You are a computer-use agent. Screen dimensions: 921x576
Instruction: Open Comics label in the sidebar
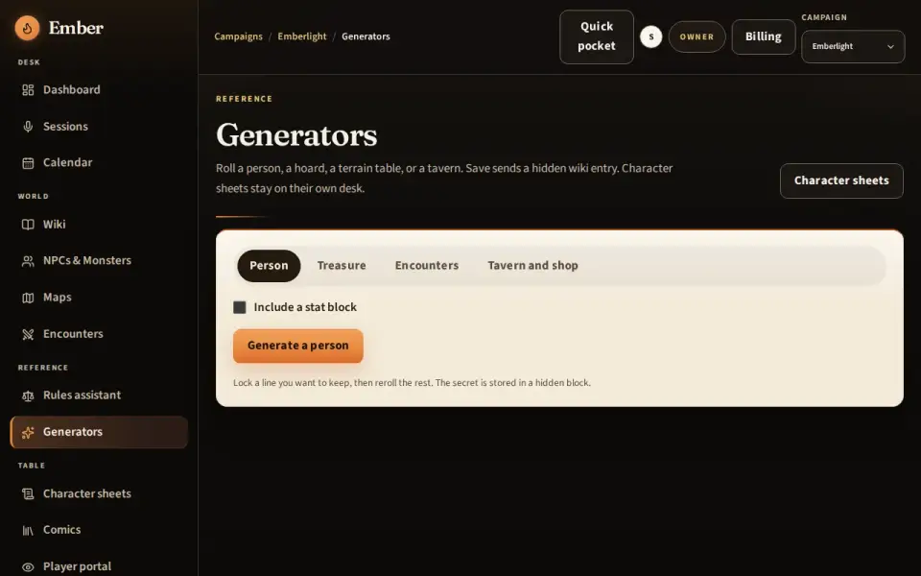pyautogui.click(x=61, y=530)
